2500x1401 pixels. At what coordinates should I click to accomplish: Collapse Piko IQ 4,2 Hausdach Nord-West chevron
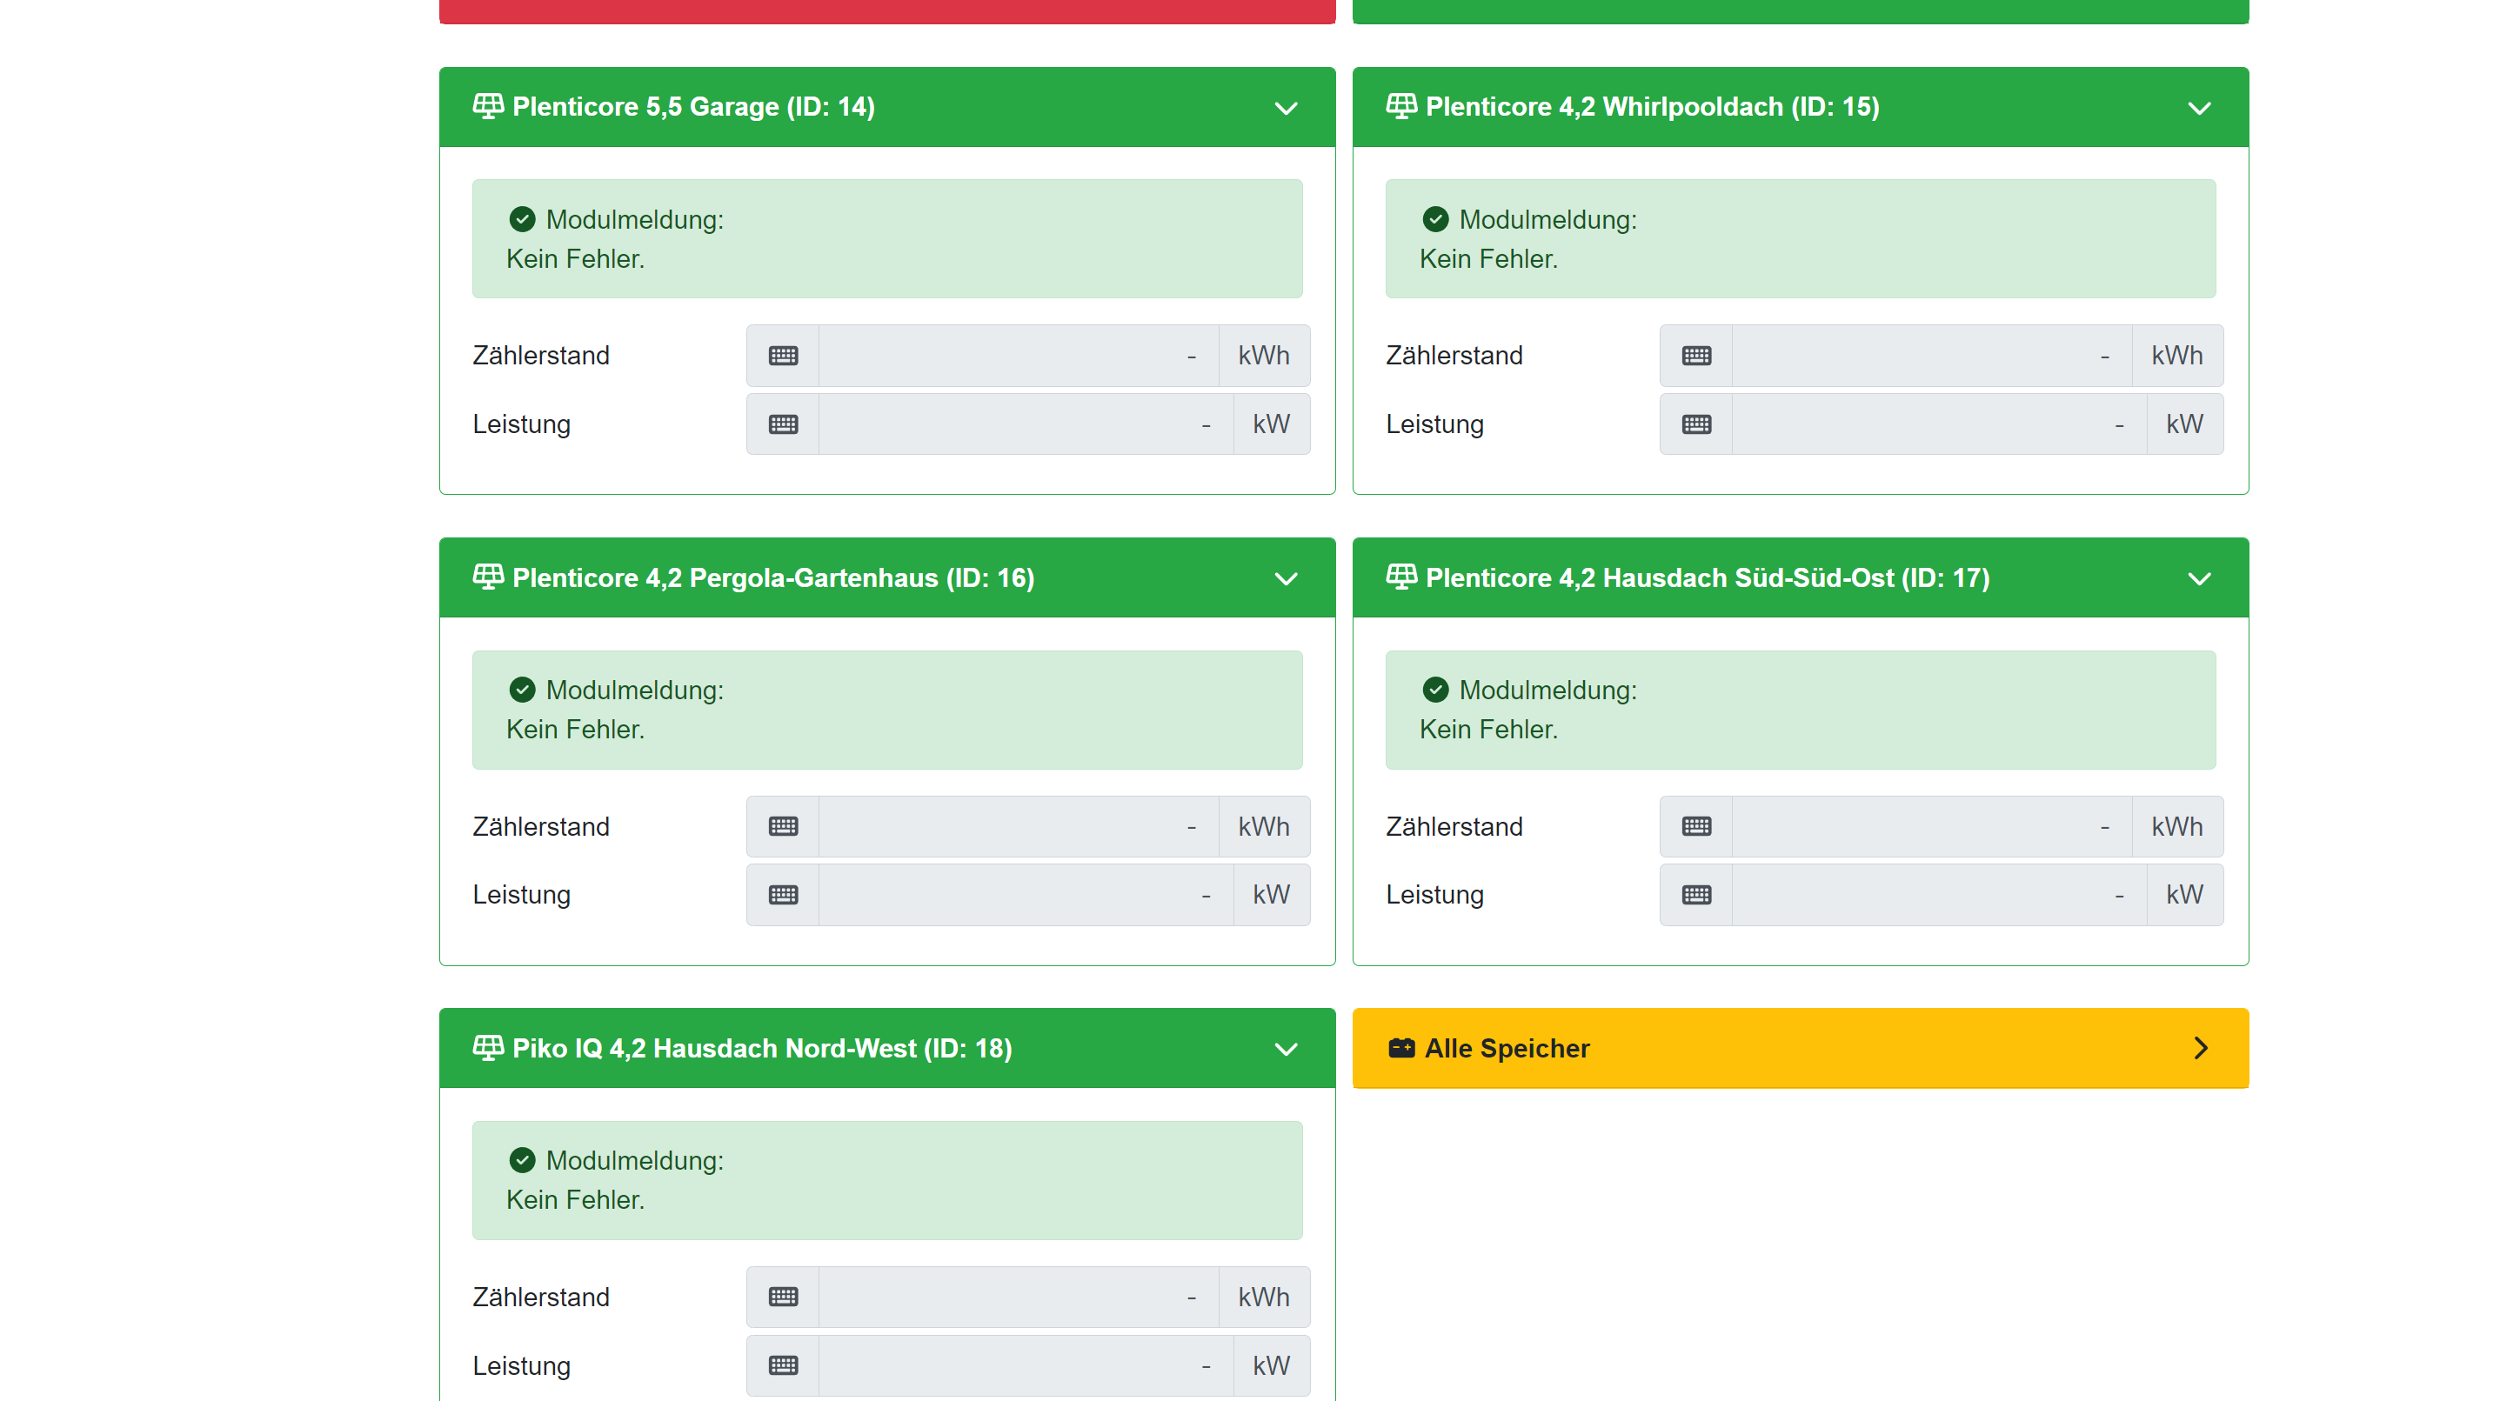click(x=1286, y=1050)
